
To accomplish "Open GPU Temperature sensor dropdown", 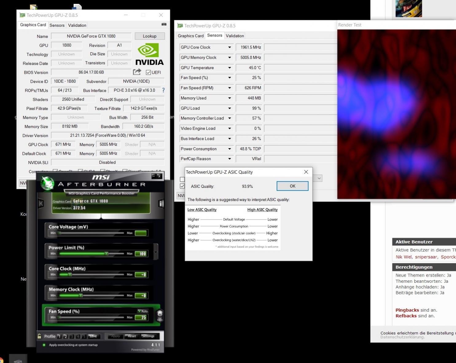I will pyautogui.click(x=229, y=68).
